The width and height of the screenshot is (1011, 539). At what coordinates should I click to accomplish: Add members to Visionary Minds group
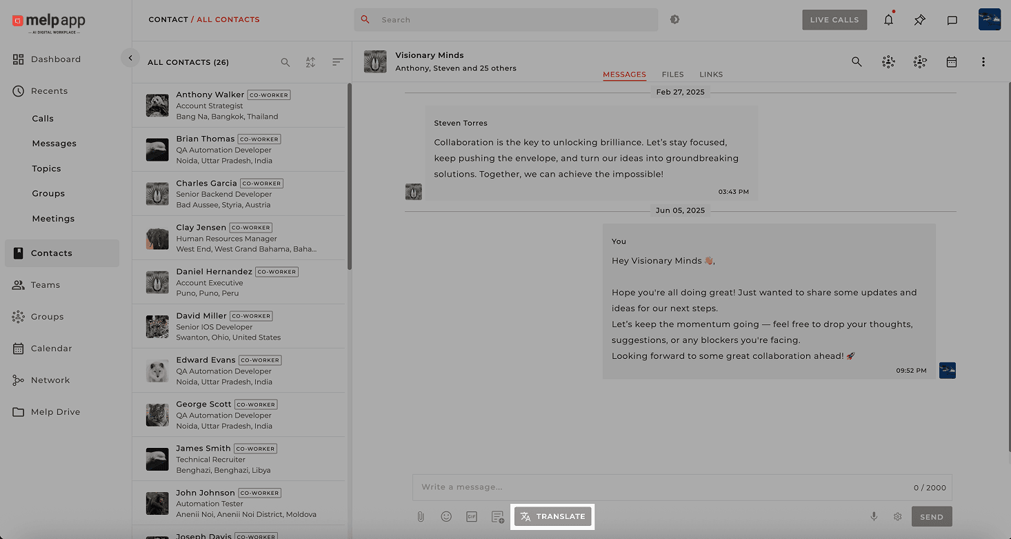920,61
